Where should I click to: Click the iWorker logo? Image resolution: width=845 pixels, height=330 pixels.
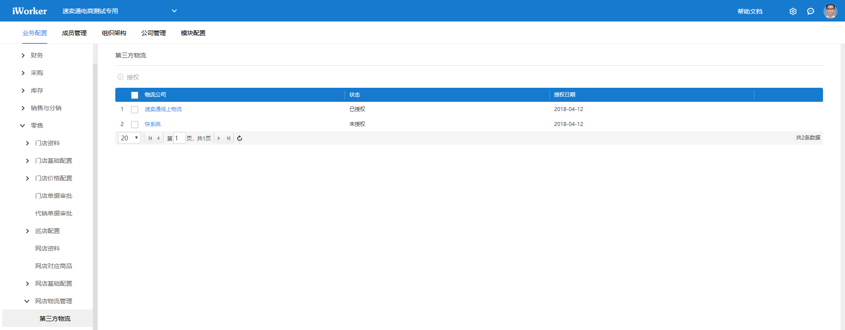29,11
